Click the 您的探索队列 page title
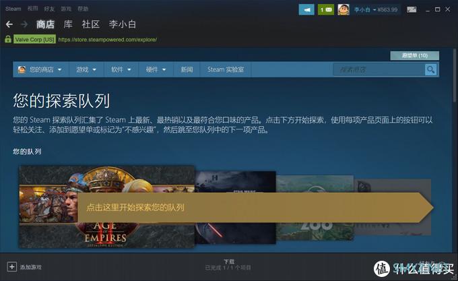The height and width of the screenshot is (281, 458). pyautogui.click(x=61, y=101)
